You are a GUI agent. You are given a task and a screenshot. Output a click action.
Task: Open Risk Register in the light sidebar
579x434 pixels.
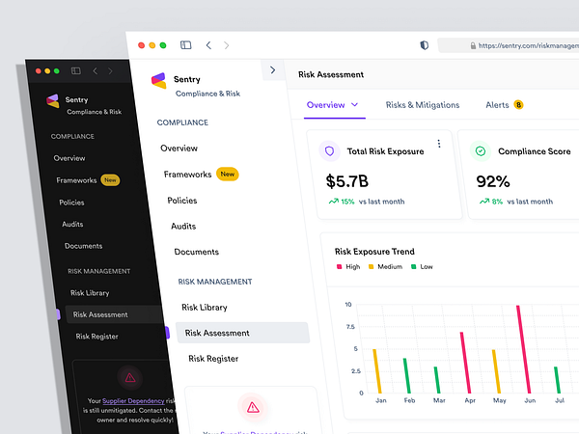213,359
